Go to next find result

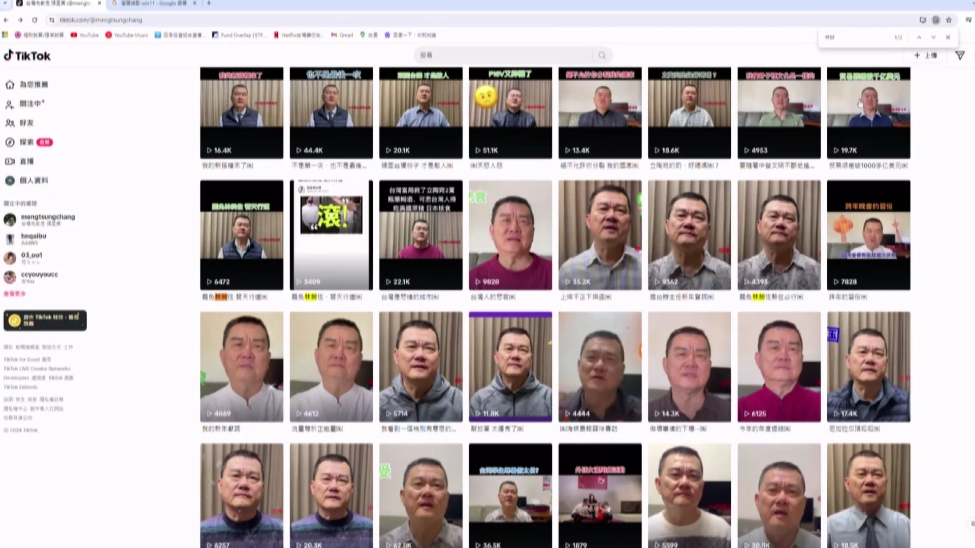tap(933, 37)
